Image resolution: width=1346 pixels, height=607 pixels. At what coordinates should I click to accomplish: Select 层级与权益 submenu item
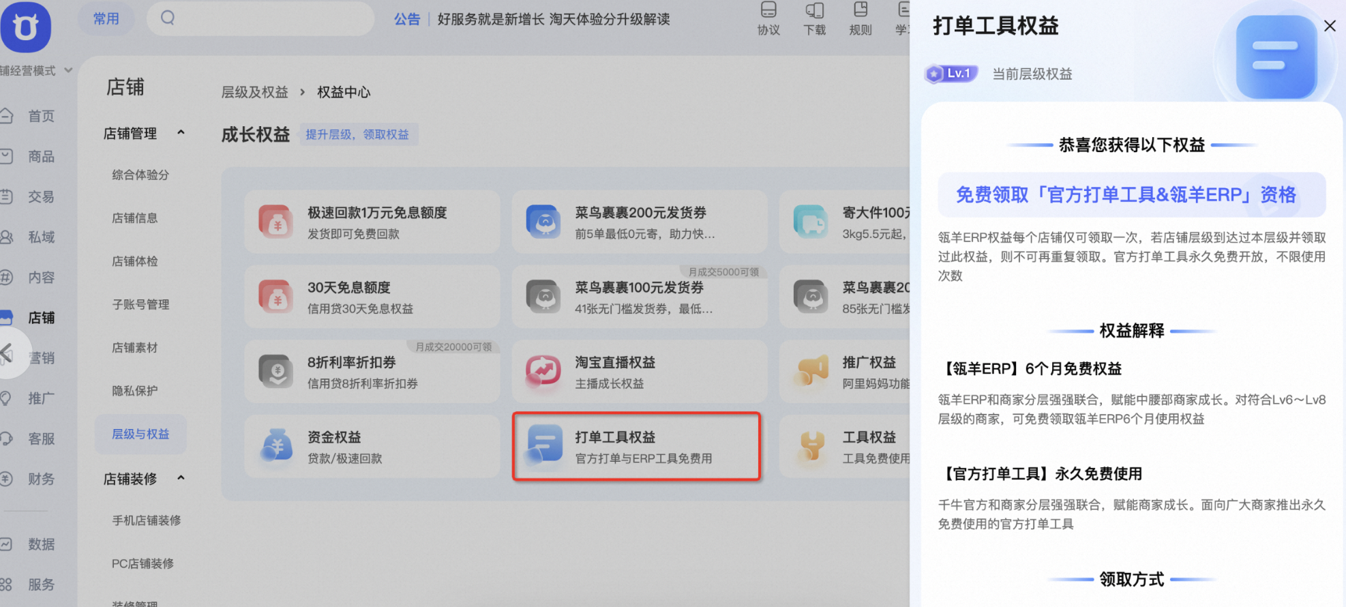pyautogui.click(x=140, y=434)
